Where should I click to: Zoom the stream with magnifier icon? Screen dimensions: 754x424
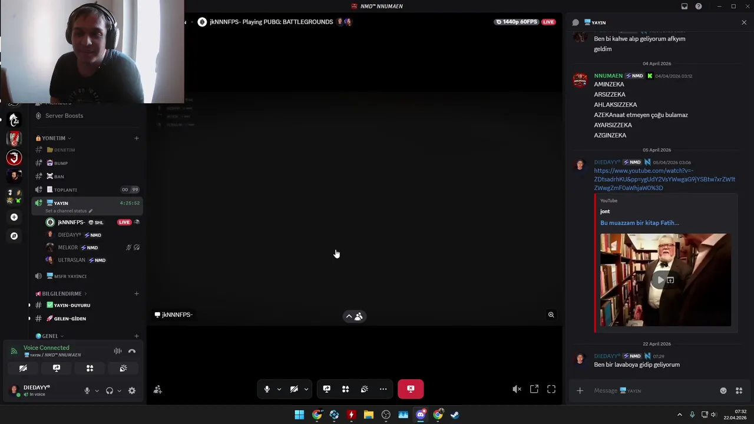tap(551, 315)
